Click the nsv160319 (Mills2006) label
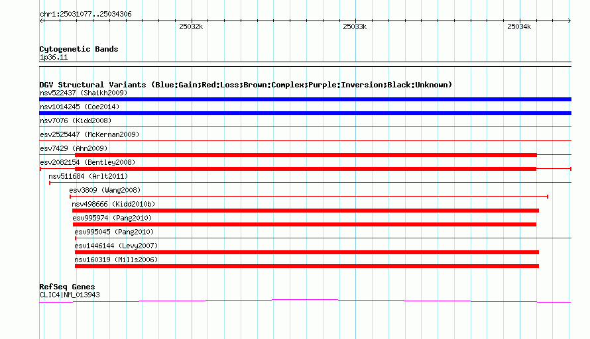This screenshot has height=339, width=590. 116,260
